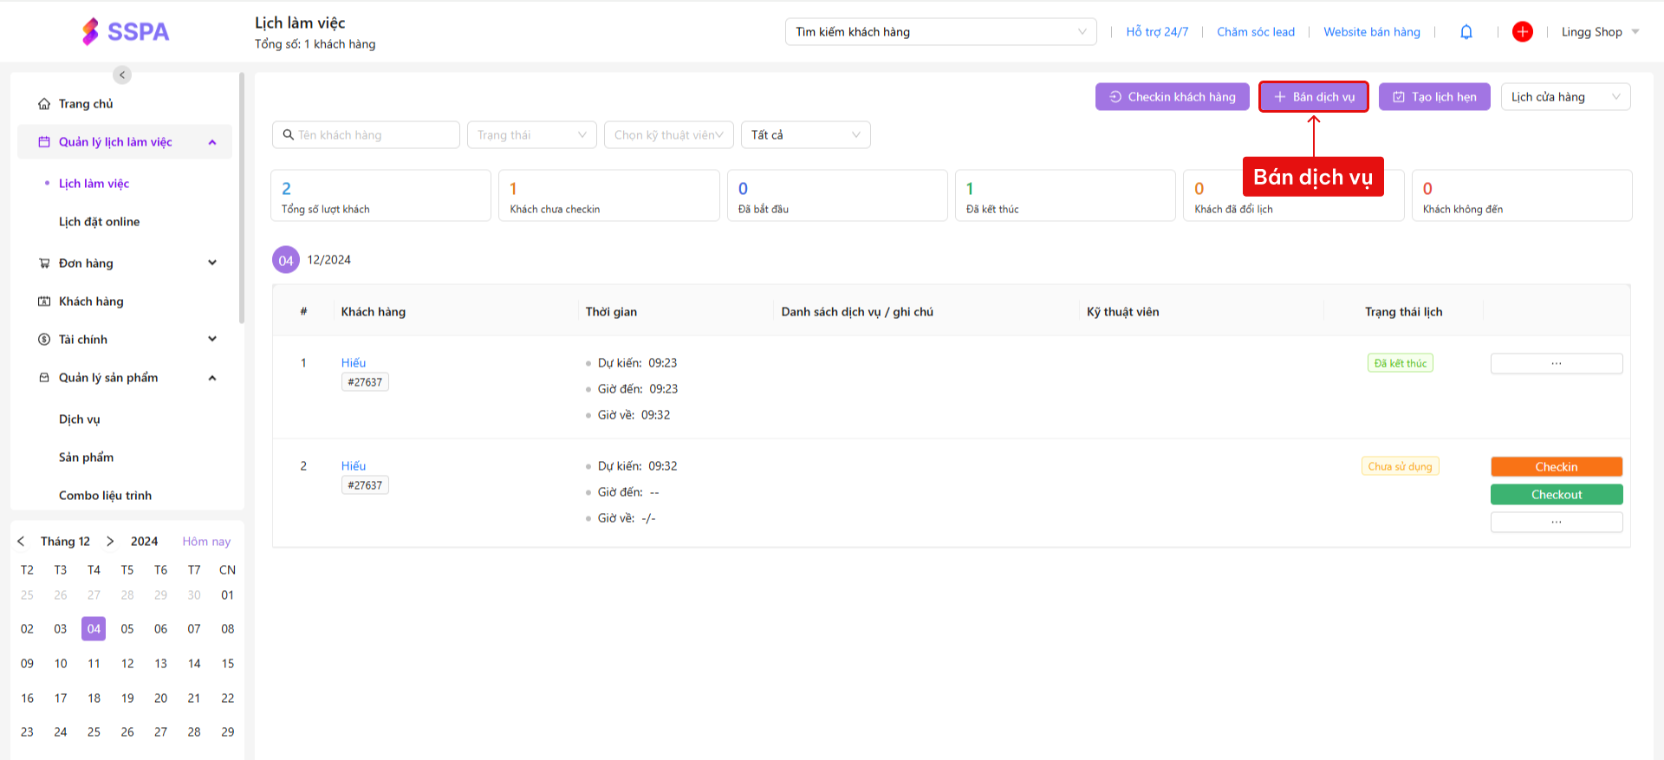
Task: Go to next month in mini calendar
Action: (x=110, y=542)
